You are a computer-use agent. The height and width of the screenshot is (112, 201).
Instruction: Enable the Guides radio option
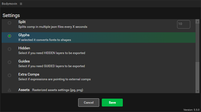(9, 62)
